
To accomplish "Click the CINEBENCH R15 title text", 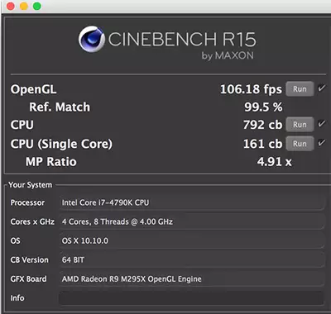I will 182,39.
